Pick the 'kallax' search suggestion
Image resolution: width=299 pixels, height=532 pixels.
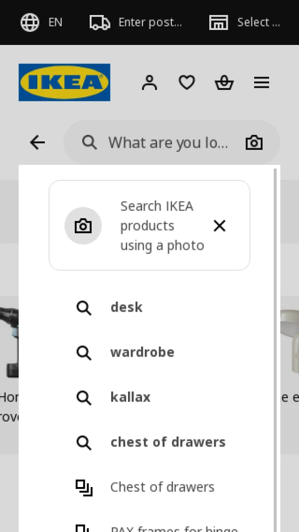131,397
